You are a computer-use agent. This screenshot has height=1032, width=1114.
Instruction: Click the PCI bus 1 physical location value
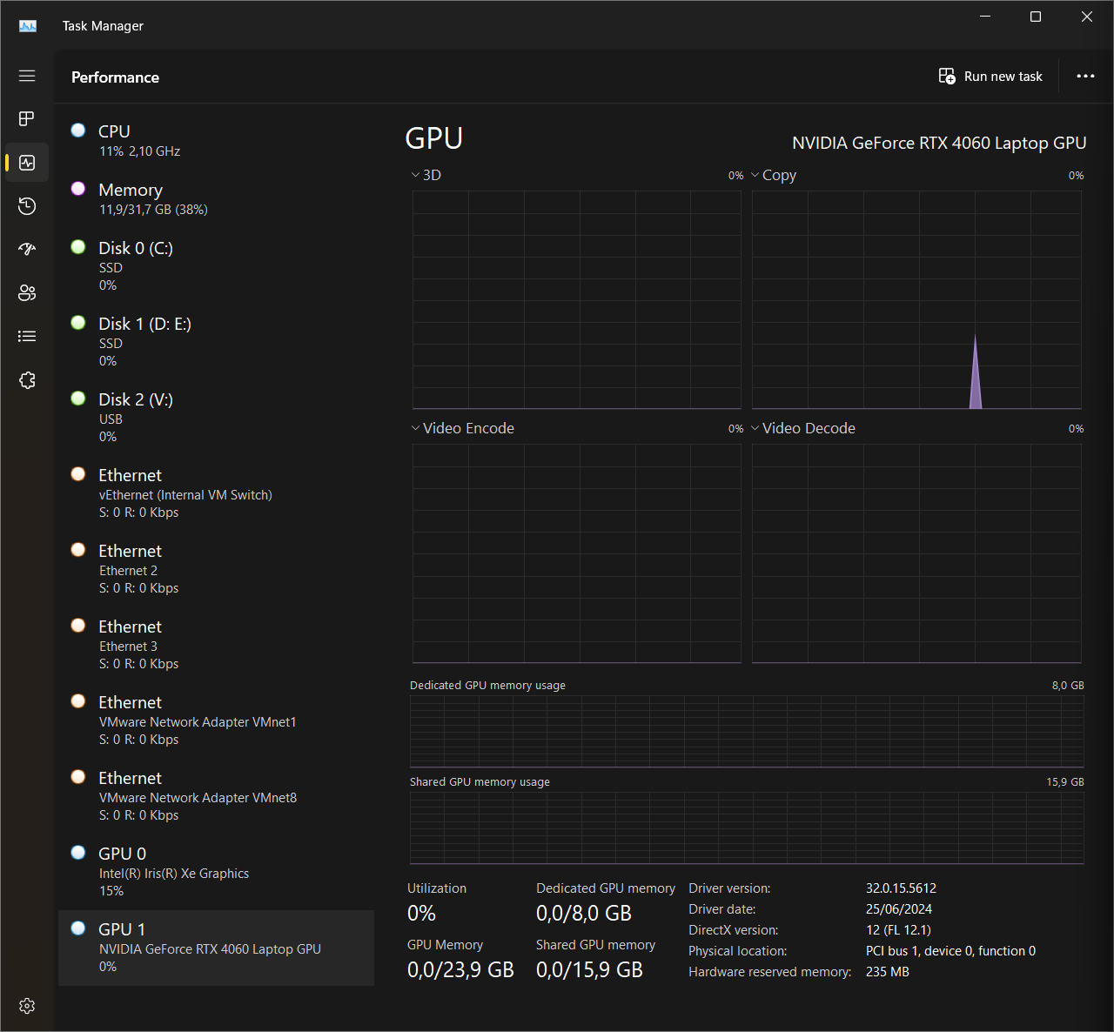tap(950, 951)
